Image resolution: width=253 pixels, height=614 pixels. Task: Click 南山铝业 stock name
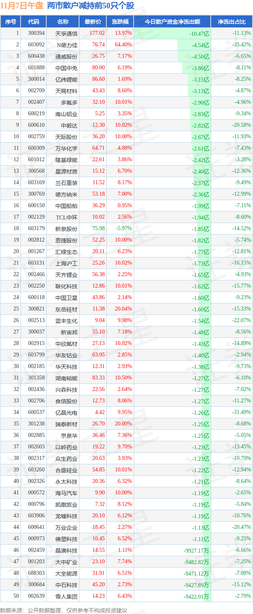[66, 114]
